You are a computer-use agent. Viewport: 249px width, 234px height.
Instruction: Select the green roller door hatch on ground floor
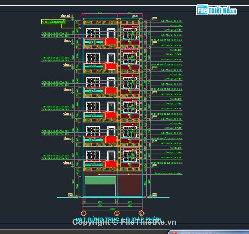[x=100, y=180]
